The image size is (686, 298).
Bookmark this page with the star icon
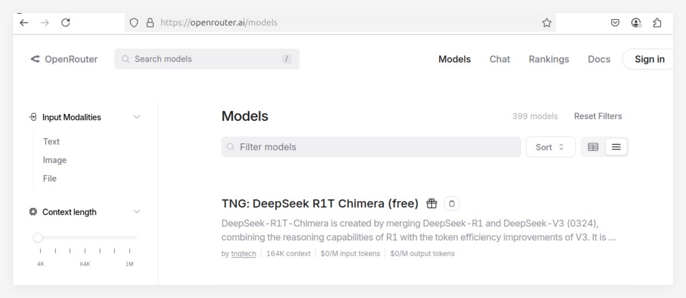(x=547, y=23)
